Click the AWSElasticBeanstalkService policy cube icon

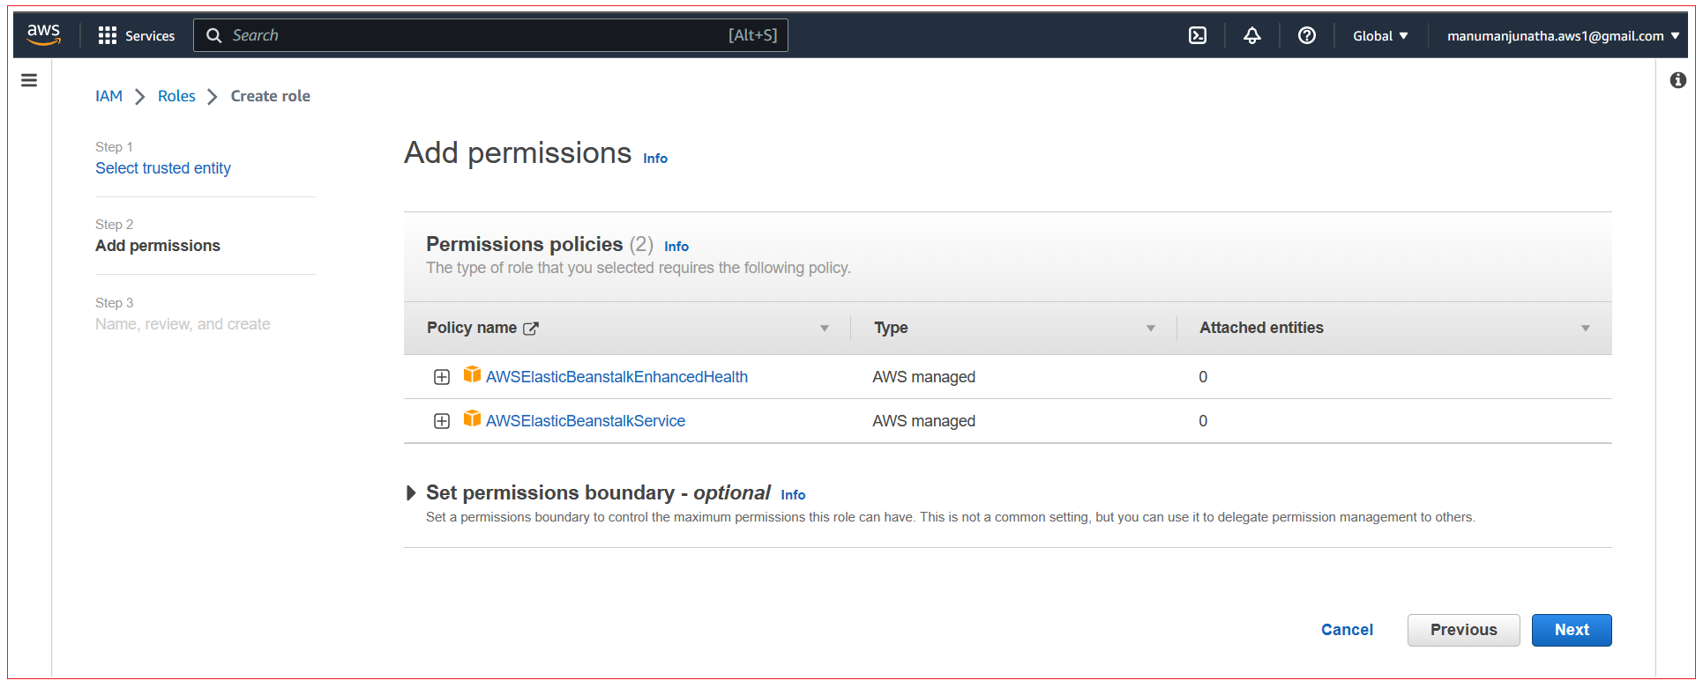pos(473,418)
